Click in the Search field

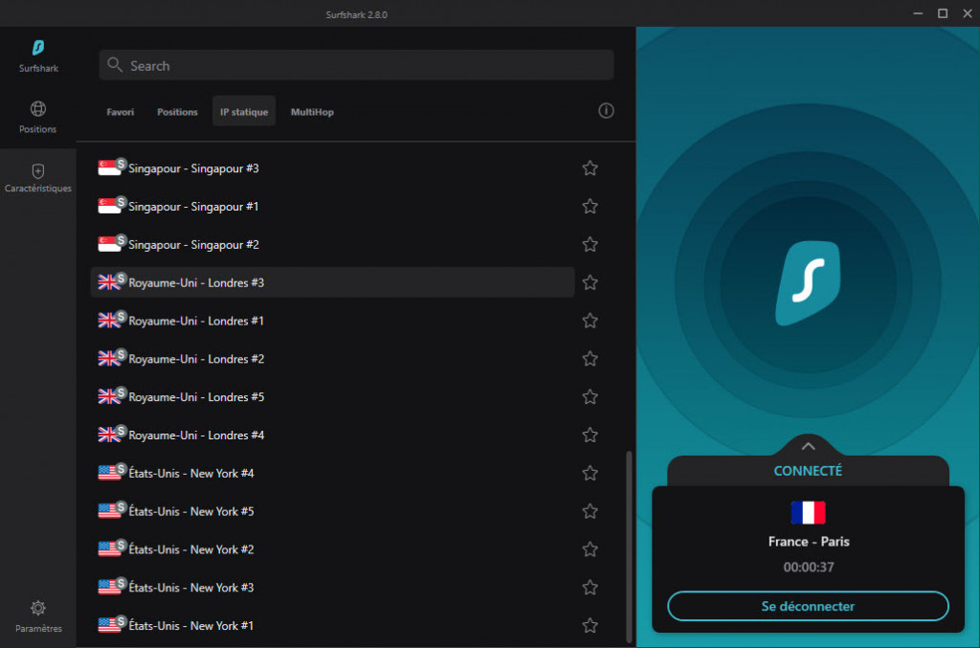[356, 65]
